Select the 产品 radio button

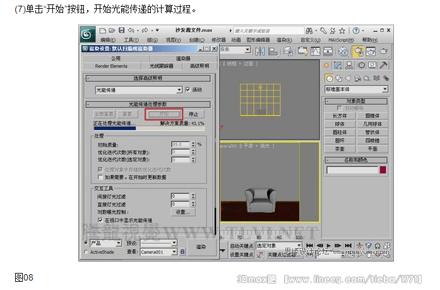[86, 243]
